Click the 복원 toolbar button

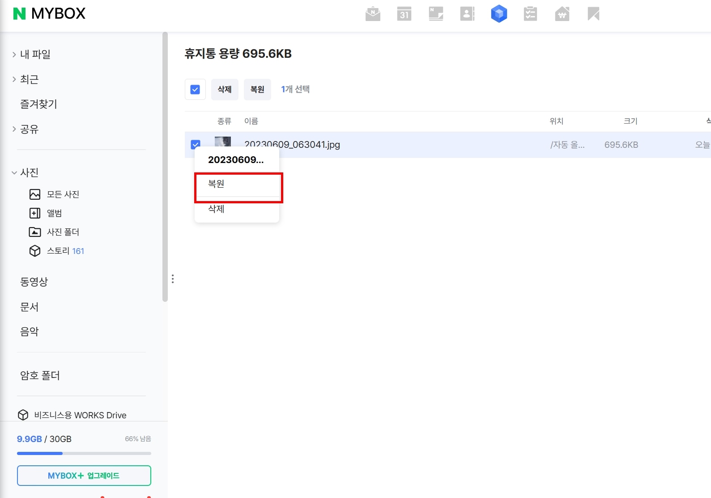coord(257,90)
